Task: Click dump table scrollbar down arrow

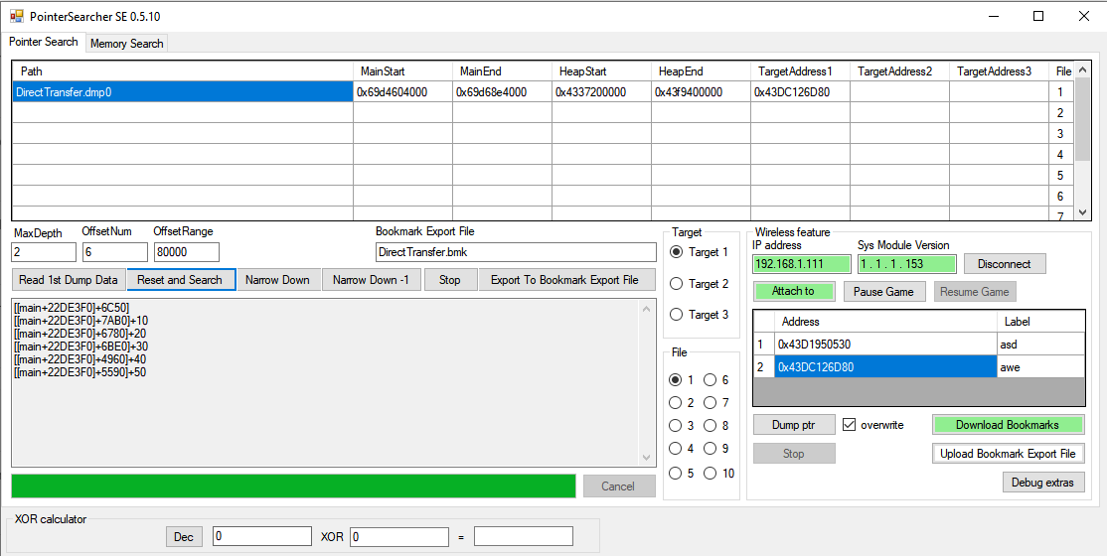Action: click(1081, 210)
